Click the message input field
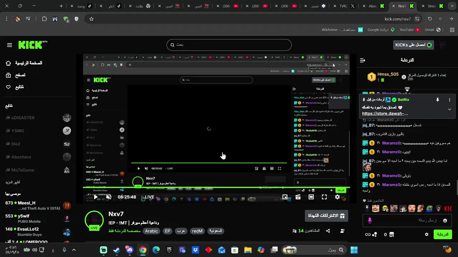 408,221
